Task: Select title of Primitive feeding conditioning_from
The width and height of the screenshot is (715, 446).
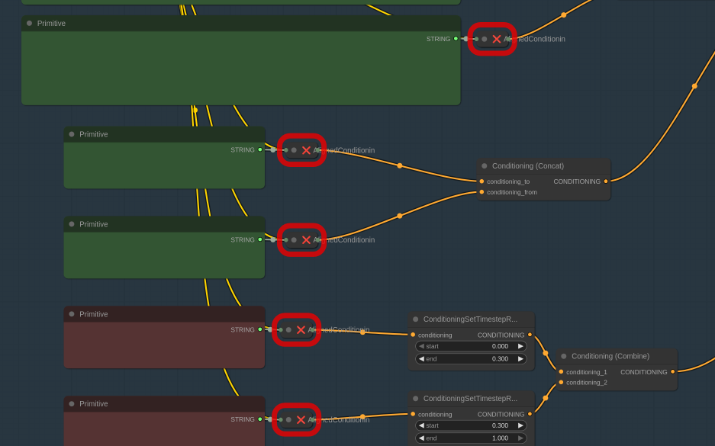Action: pos(94,224)
